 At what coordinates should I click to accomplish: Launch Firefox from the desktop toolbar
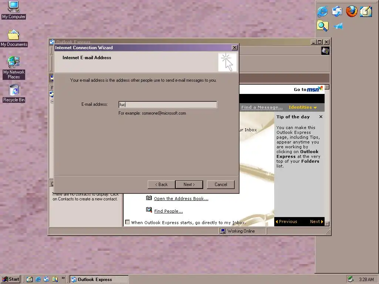click(x=352, y=11)
